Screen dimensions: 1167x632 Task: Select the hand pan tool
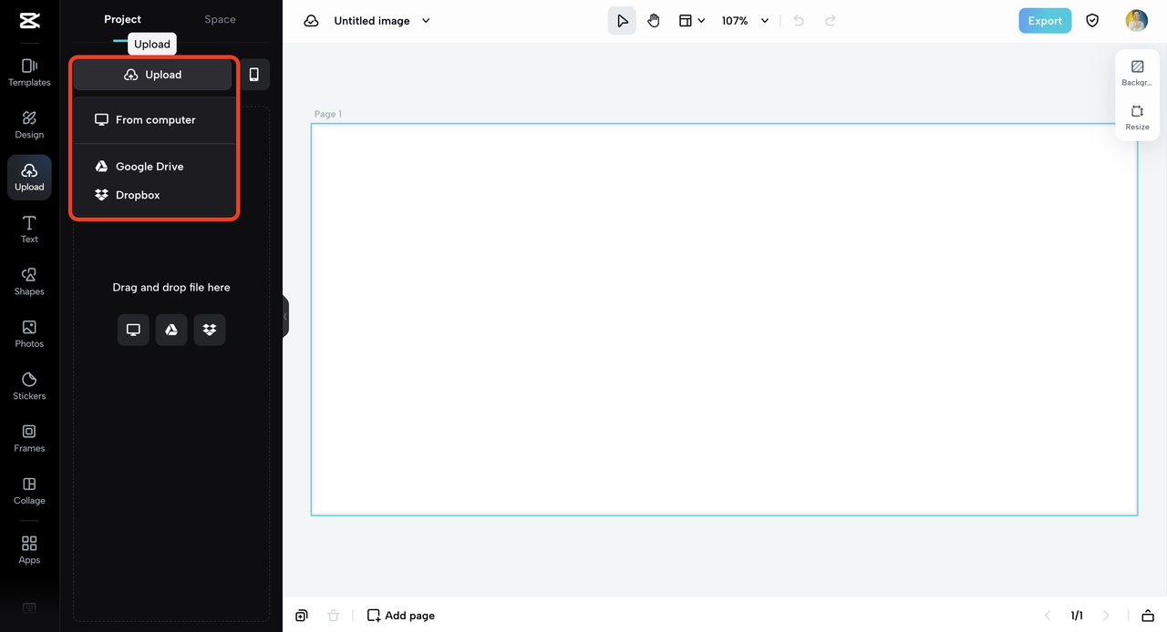(654, 21)
